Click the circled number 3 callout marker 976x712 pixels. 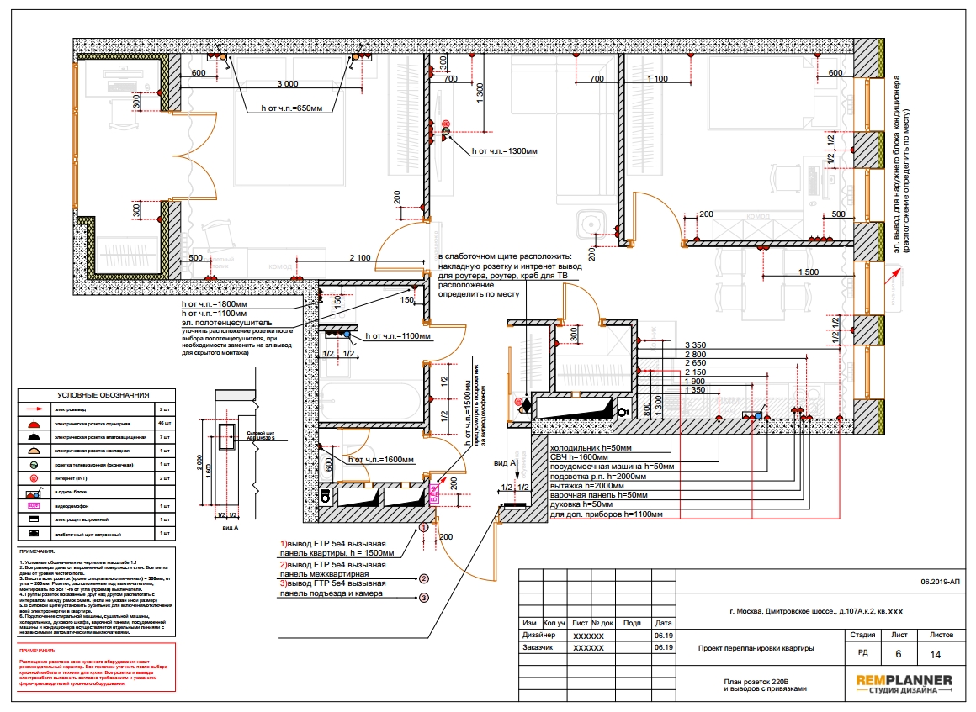pos(424,599)
